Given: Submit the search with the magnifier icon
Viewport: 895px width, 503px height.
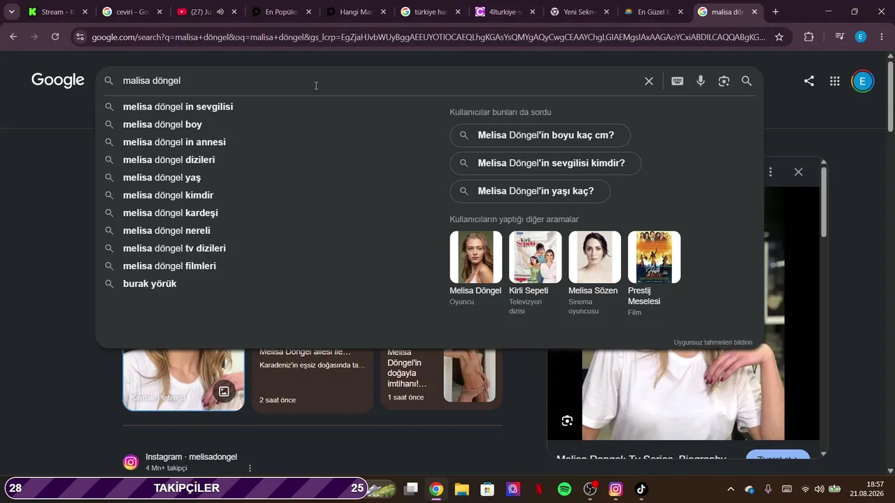Looking at the screenshot, I should coord(747,81).
